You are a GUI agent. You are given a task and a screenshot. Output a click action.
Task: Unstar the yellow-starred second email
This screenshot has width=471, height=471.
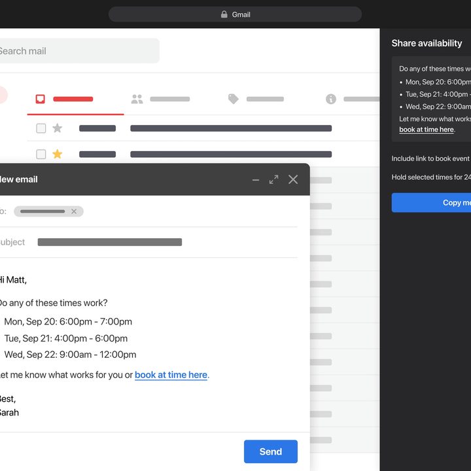coord(58,154)
